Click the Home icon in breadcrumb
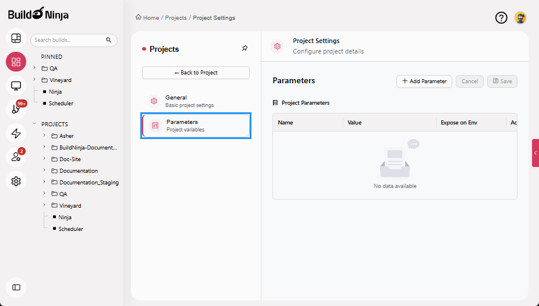 click(138, 17)
